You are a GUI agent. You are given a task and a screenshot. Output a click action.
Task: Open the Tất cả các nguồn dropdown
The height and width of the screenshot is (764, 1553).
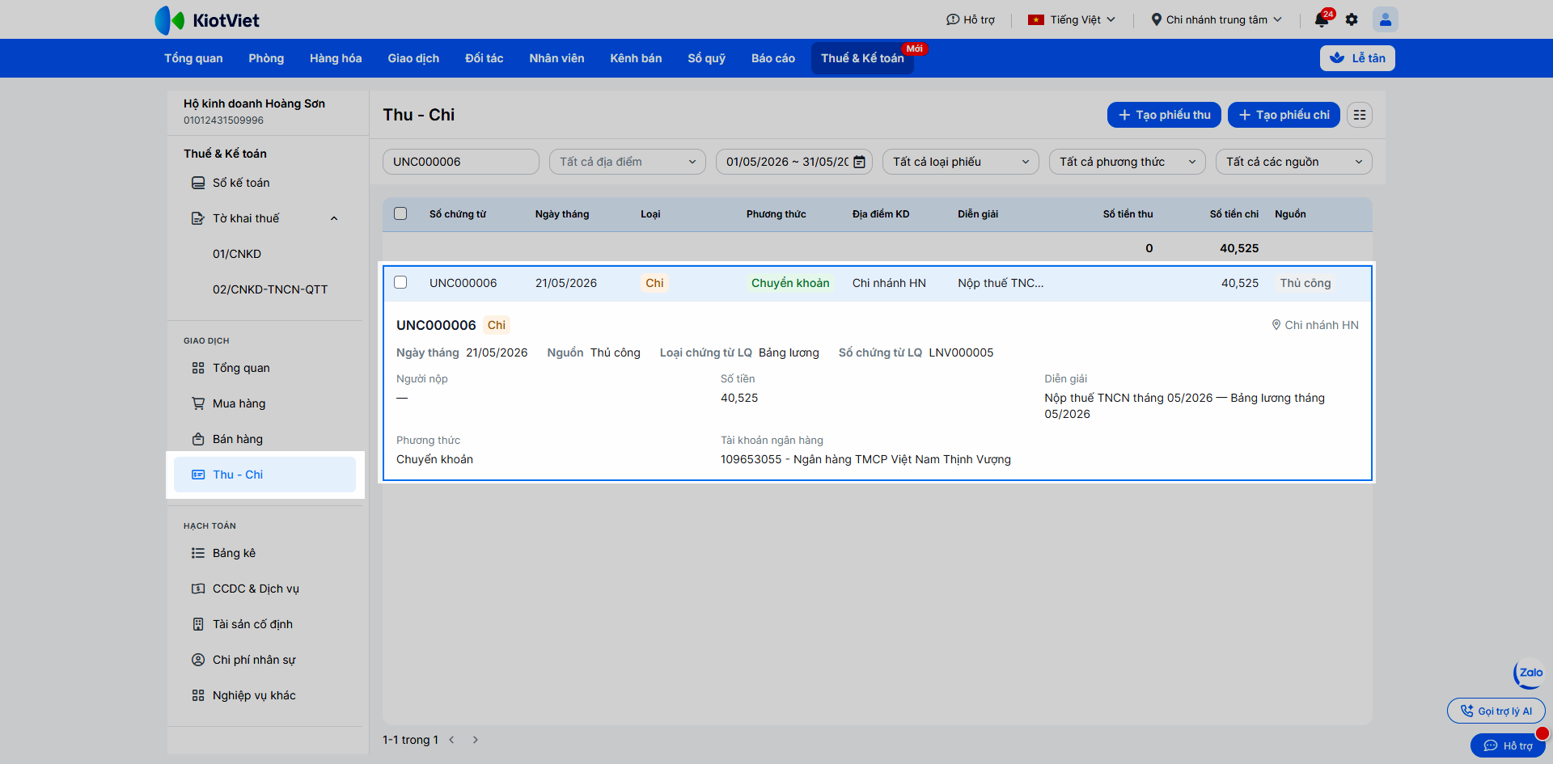[x=1294, y=162]
